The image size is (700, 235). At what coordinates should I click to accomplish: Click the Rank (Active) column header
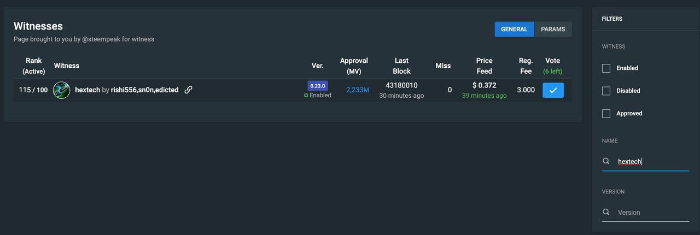[x=34, y=66]
